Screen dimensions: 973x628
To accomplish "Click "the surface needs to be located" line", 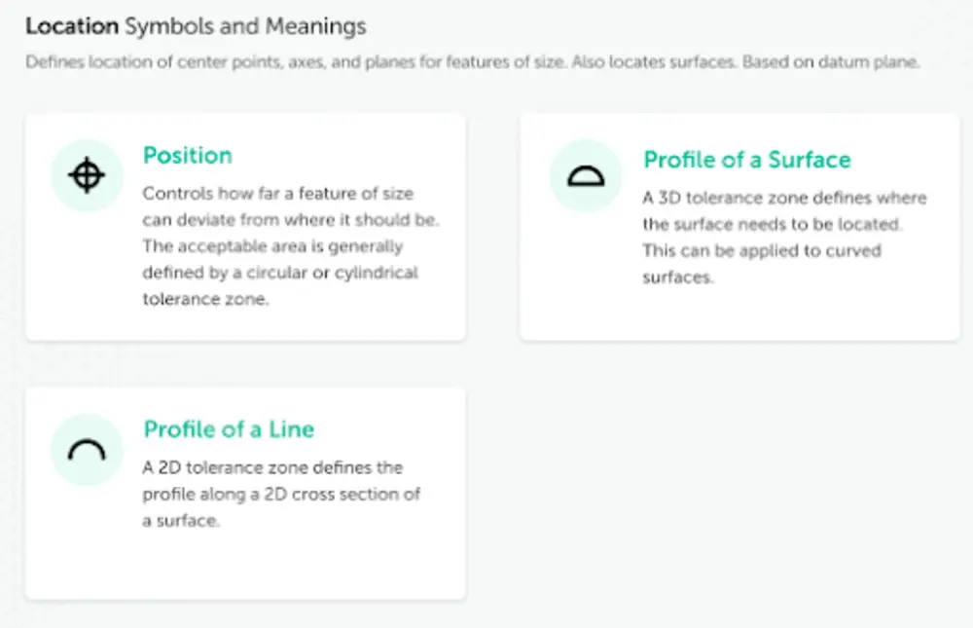I will click(x=773, y=224).
